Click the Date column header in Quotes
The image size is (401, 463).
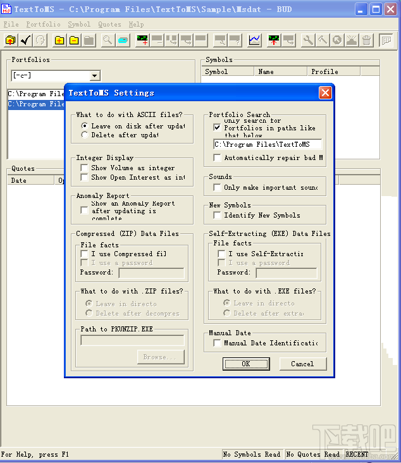(31, 180)
